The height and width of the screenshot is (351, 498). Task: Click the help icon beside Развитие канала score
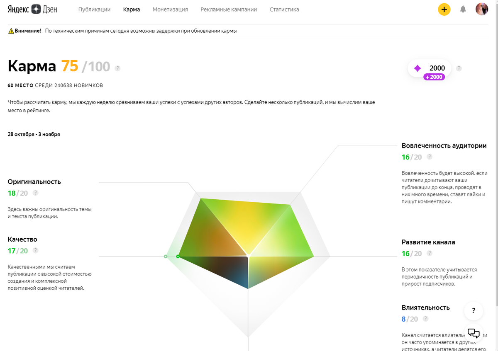click(x=430, y=253)
